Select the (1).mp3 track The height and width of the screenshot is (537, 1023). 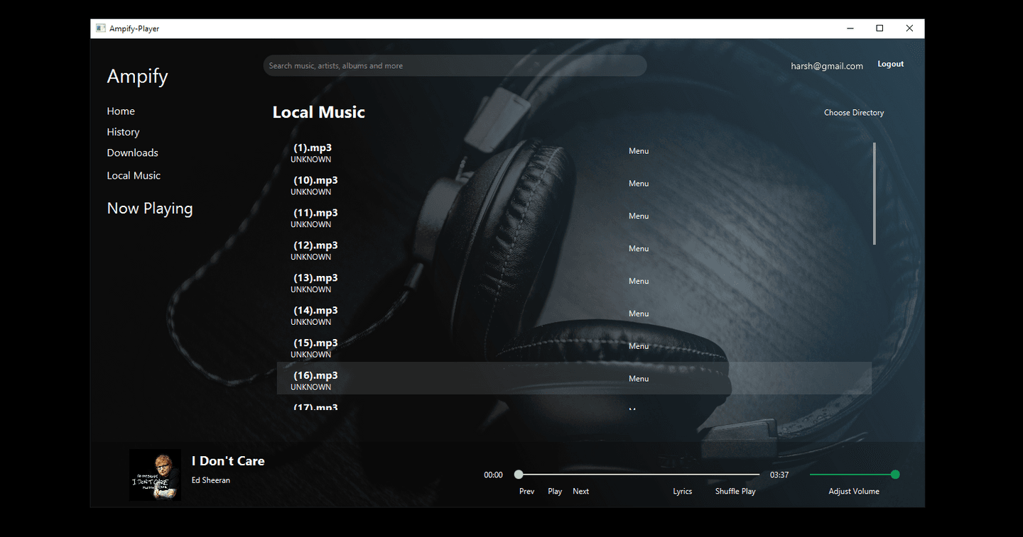574,150
